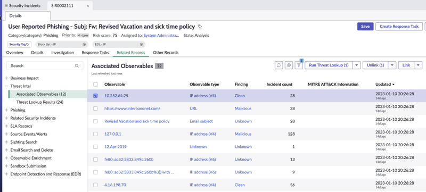Check the Revised Vacation email subject row
Screen dimensions: 426x192
pos(95,121)
